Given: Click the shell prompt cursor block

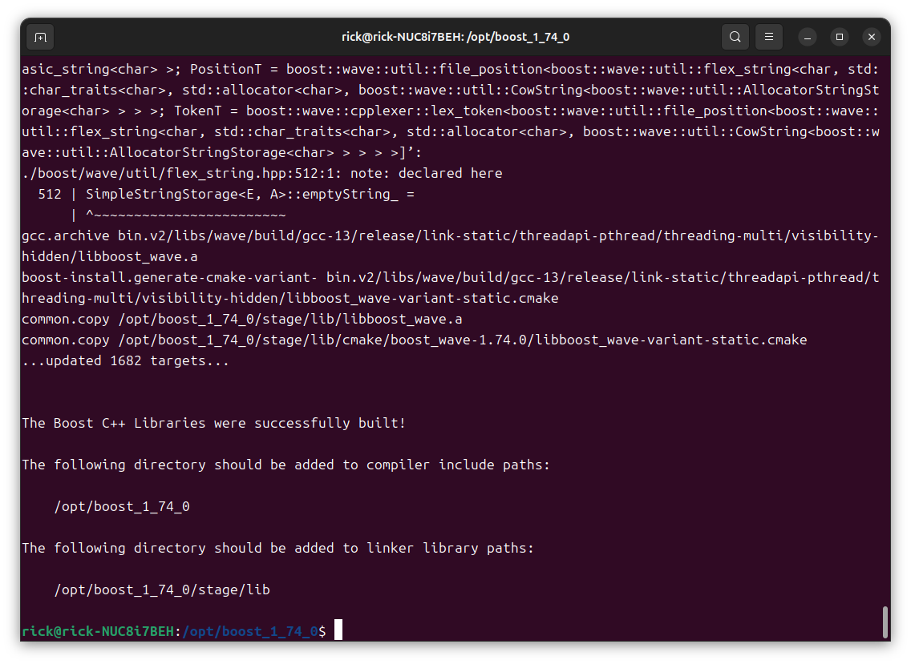Looking at the screenshot, I should tap(338, 630).
